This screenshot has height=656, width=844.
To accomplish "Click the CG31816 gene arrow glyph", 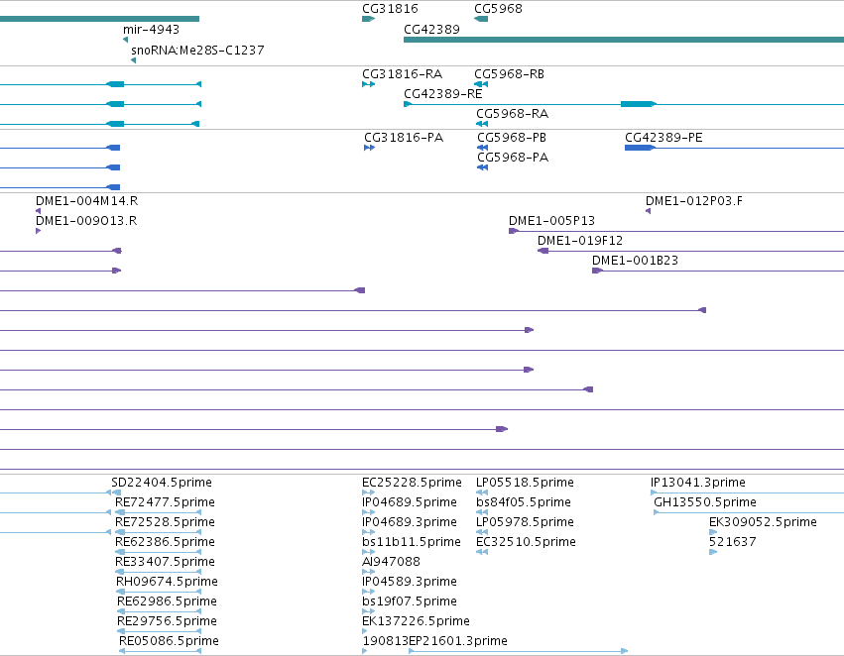I will (x=368, y=20).
